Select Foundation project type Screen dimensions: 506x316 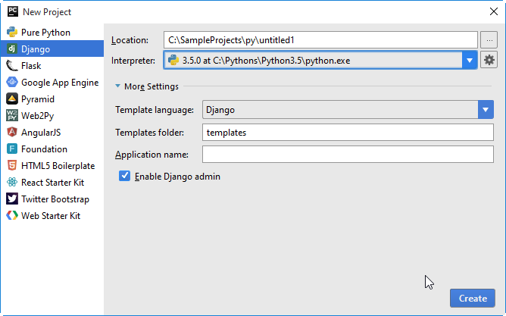[44, 149]
